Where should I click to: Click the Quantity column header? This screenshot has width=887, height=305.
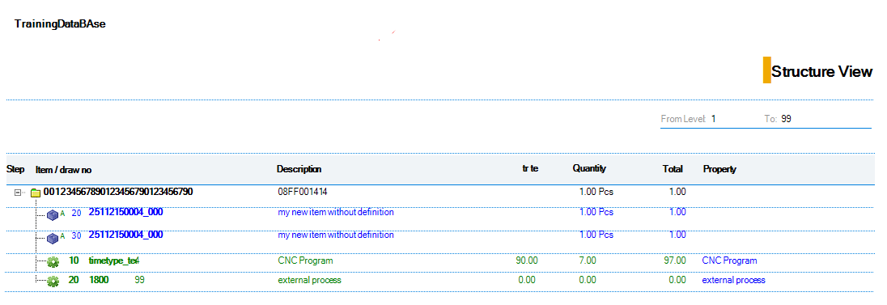pos(589,168)
